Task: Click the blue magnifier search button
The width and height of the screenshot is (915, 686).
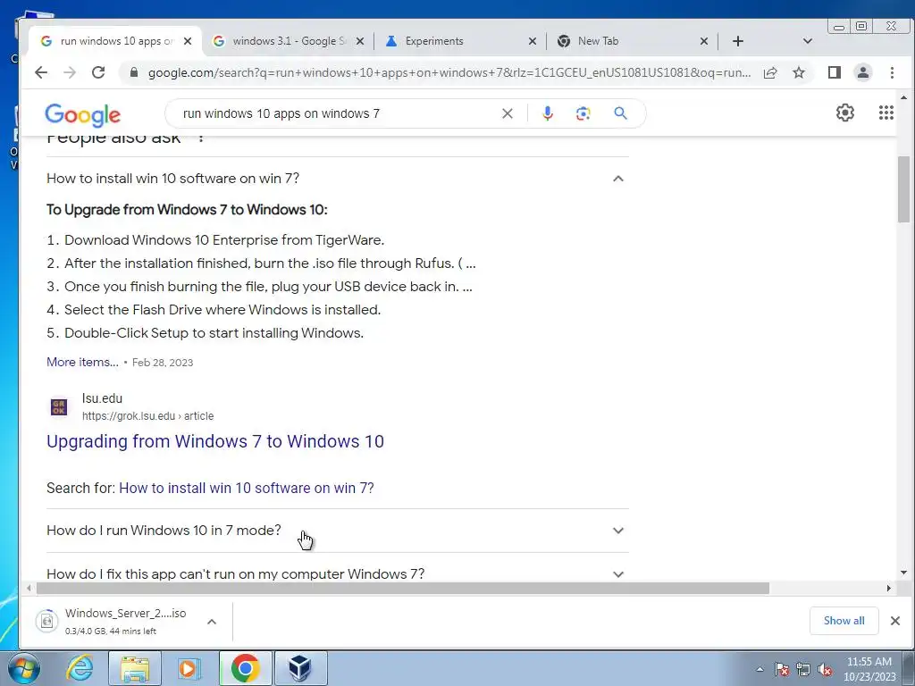Action: click(620, 113)
